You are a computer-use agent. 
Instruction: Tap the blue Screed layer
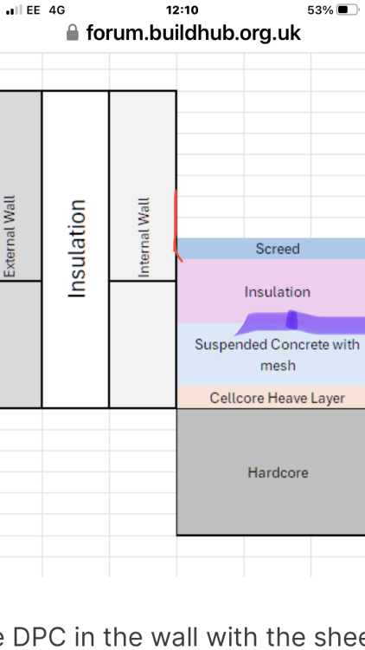(x=271, y=249)
